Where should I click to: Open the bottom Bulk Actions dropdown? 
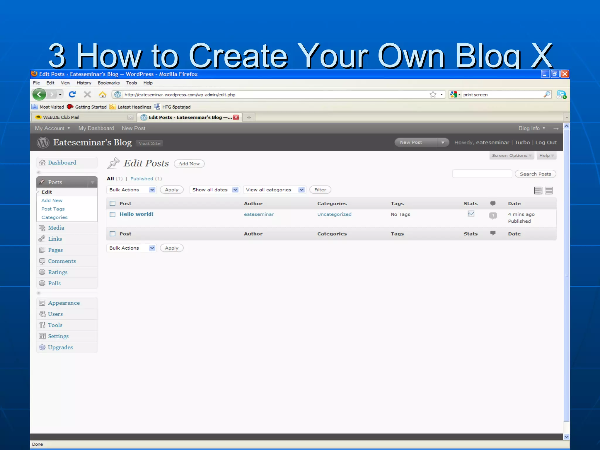click(132, 248)
